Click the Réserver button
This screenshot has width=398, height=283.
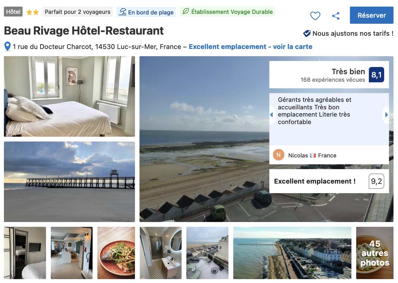click(x=372, y=15)
